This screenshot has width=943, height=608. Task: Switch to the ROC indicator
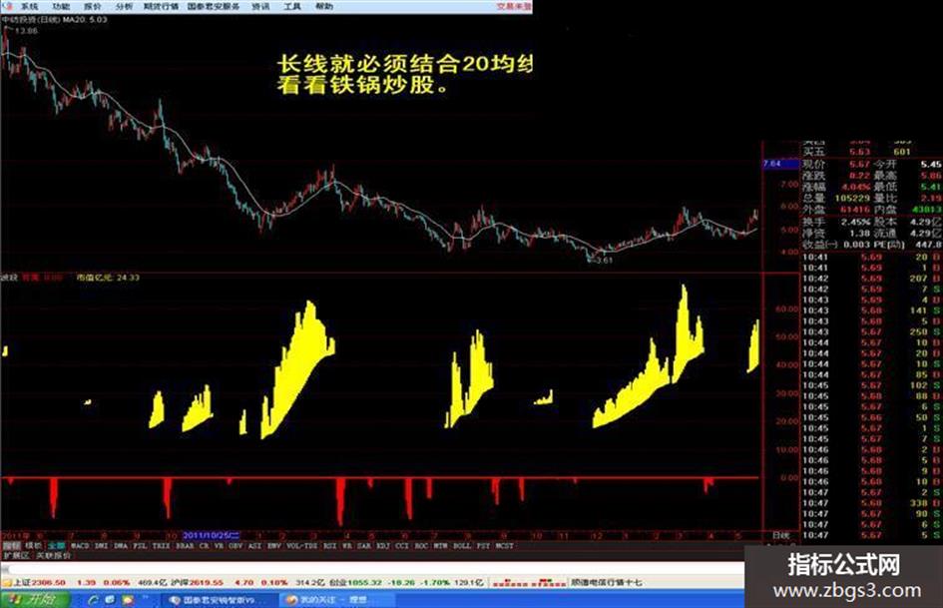[421, 546]
